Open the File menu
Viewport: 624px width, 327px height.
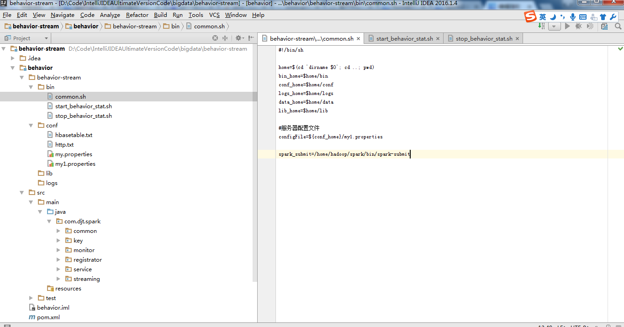point(7,15)
